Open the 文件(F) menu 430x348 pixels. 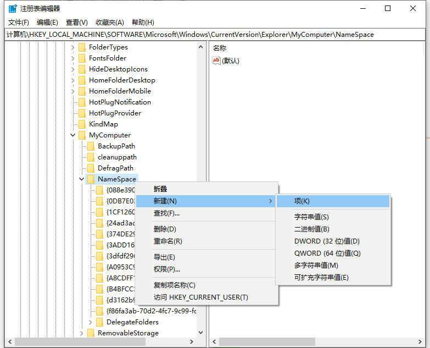(19, 23)
